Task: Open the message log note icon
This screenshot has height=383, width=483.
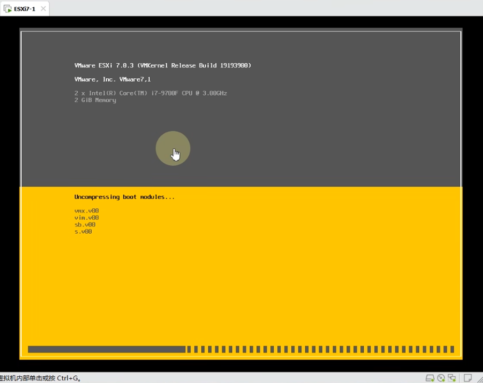Action: 468,378
